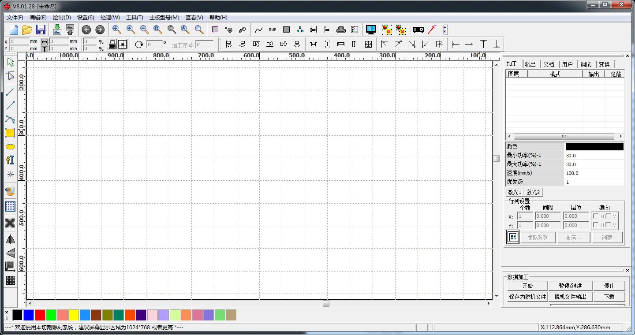Click the rotation angle input field
The image size is (635, 335).
(155, 45)
